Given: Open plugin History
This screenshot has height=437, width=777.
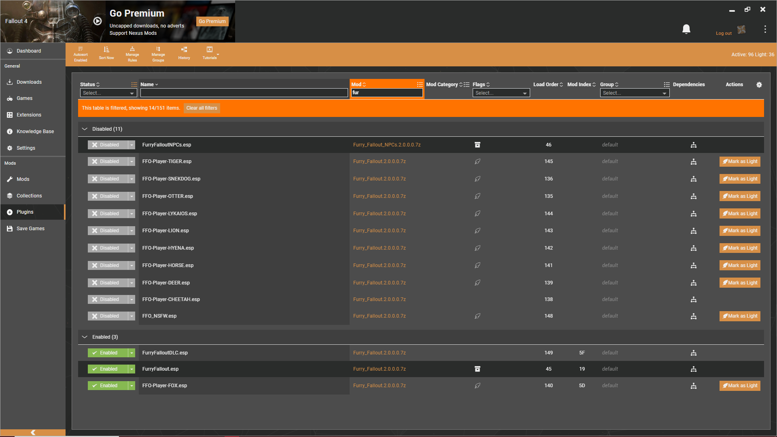Looking at the screenshot, I should click(184, 53).
